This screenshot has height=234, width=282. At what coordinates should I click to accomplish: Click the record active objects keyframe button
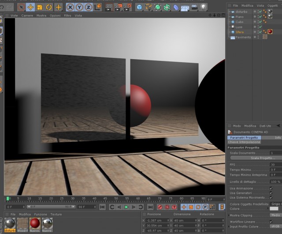point(160,207)
